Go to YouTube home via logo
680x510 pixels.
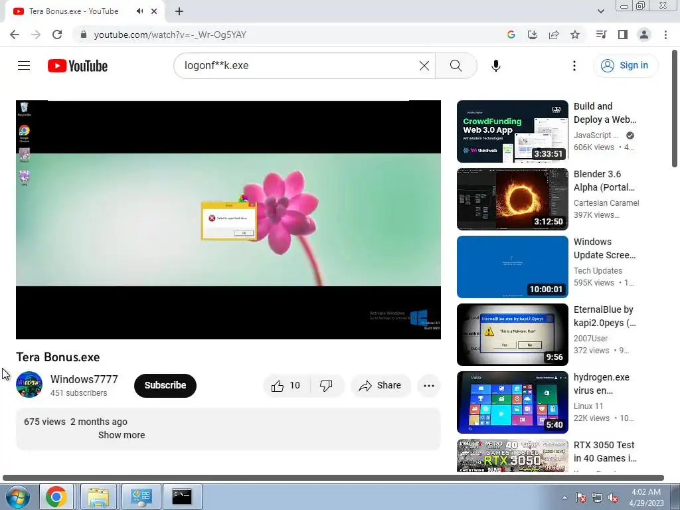[x=78, y=66]
